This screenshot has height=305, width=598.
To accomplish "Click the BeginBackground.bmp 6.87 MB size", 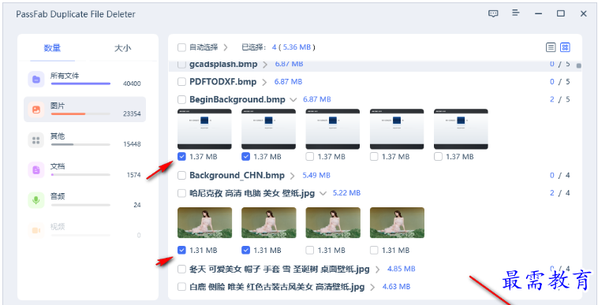I will (317, 100).
